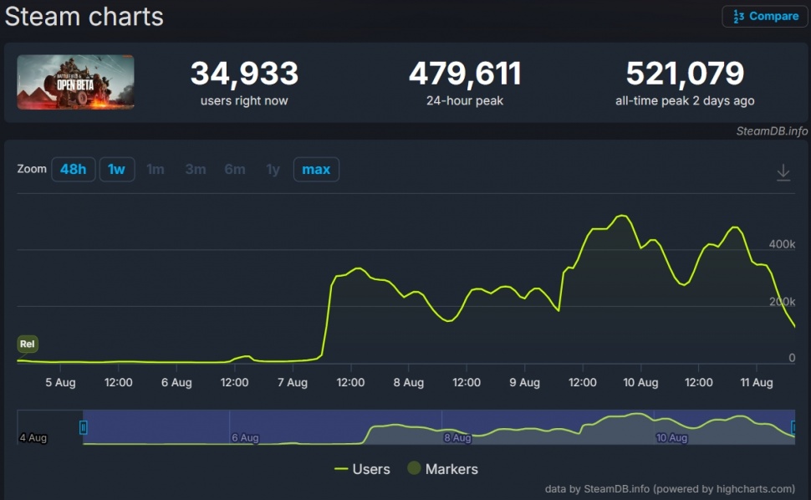
Task: Open the highcharts.com data attribution link
Action: click(670, 488)
